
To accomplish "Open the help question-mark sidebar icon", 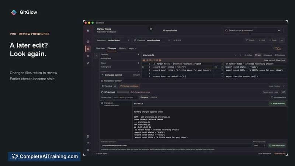I will (x=88, y=143).
